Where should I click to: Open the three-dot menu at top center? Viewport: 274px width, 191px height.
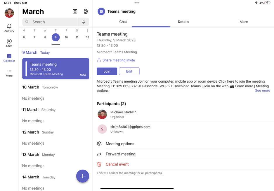pos(137,3)
